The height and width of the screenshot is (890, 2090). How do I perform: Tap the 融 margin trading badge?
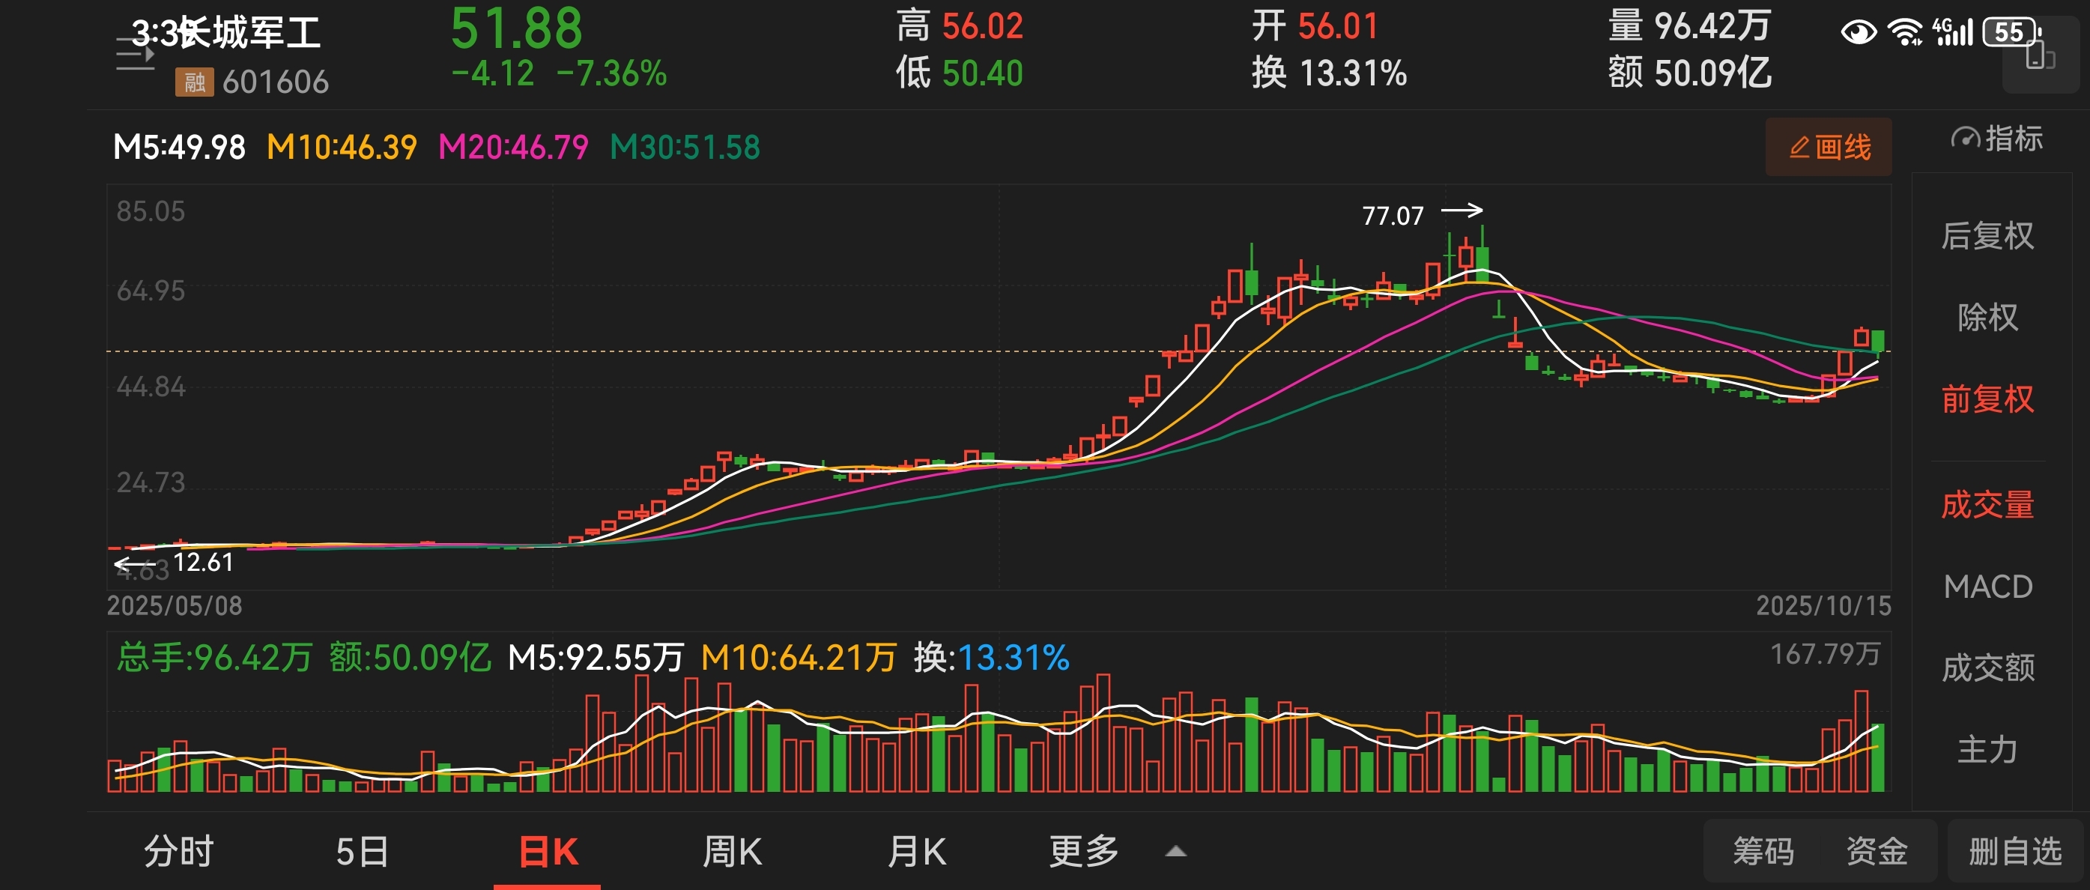194,82
